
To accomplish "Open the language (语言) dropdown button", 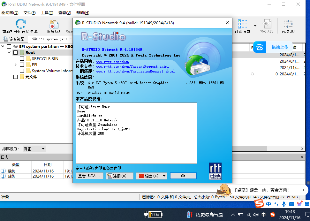I will tap(152, 176).
